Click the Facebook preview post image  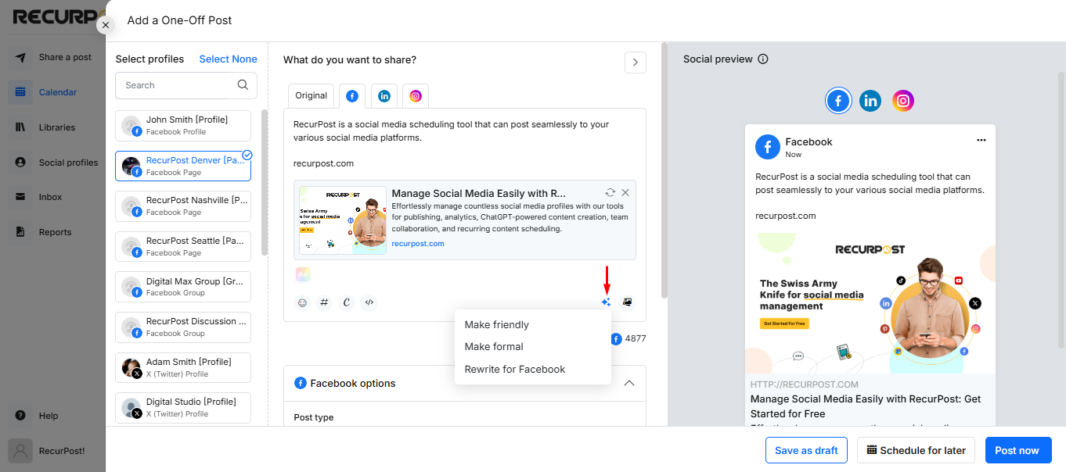[870, 302]
